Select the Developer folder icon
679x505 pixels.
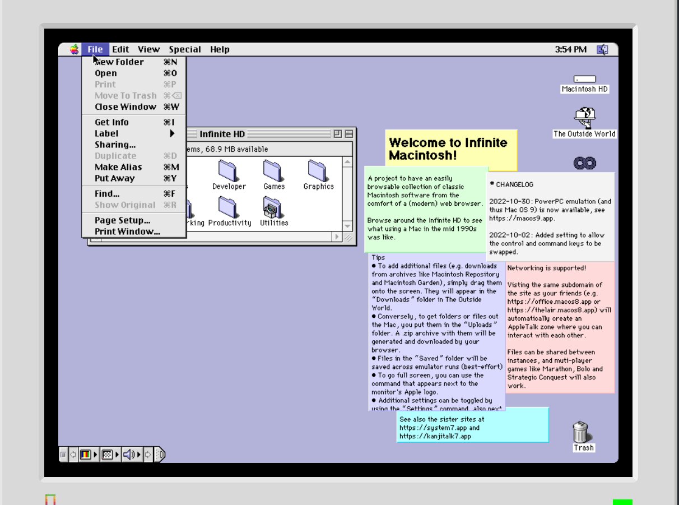point(228,170)
